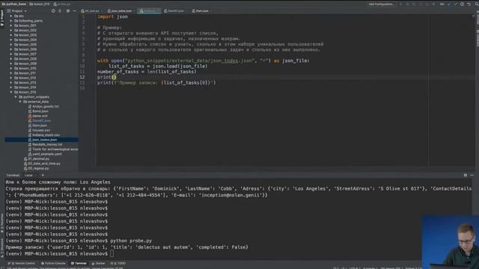Viewport: 479px width, 269px height.
Task: Expand the lesson_005 folder arrow
Action: click(11, 45)
